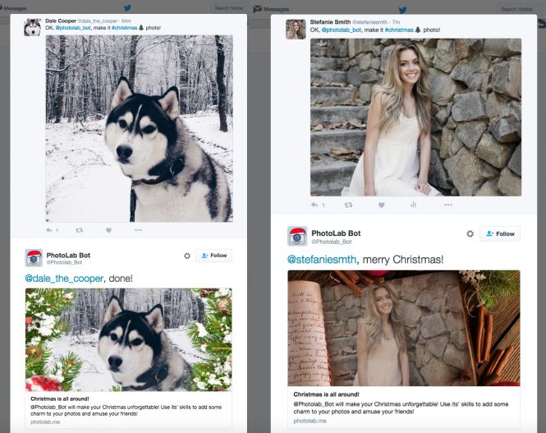The height and width of the screenshot is (433, 546).
Task: Follow PhotoLab Bot in right window
Action: pyautogui.click(x=499, y=233)
